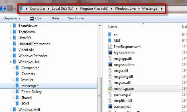Click the ErrorResponse.xml file icon
This screenshot has width=187, height=112.
pyautogui.click(x=110, y=46)
